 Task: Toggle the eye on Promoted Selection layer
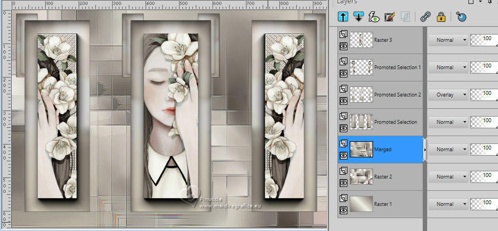[x=344, y=128]
